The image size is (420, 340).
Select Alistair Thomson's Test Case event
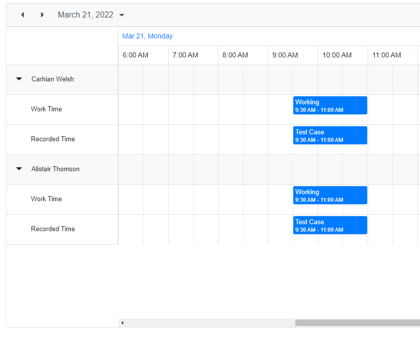coord(330,225)
